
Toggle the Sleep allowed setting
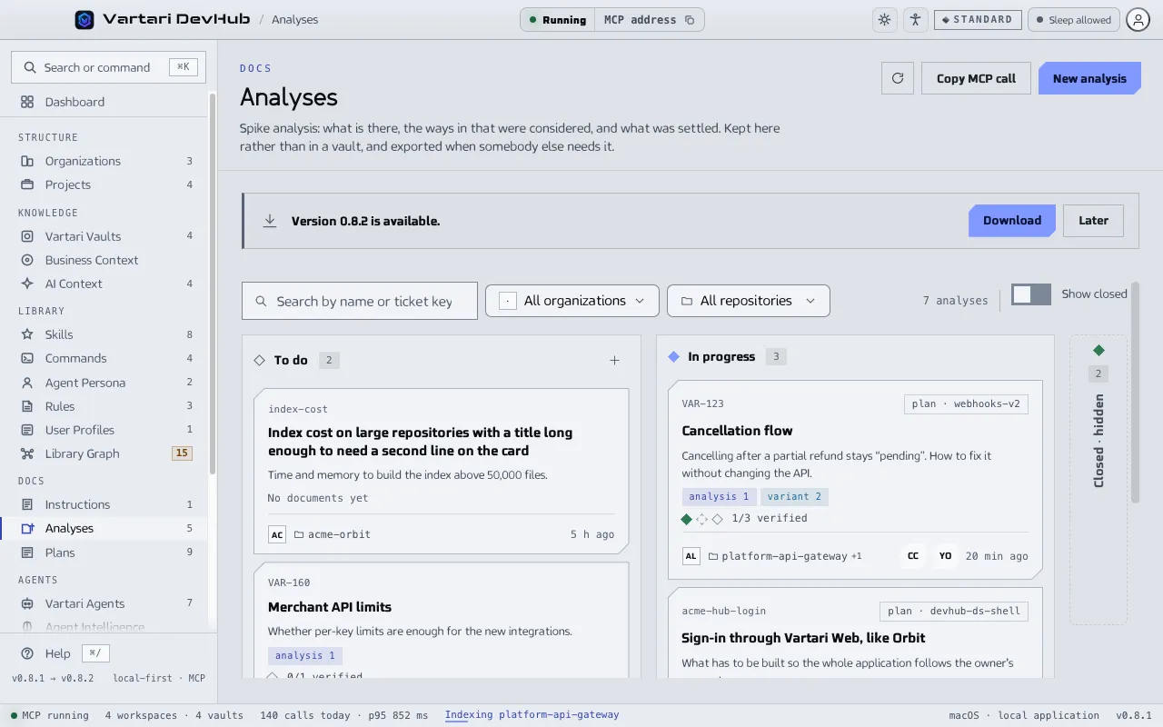(x=1072, y=20)
